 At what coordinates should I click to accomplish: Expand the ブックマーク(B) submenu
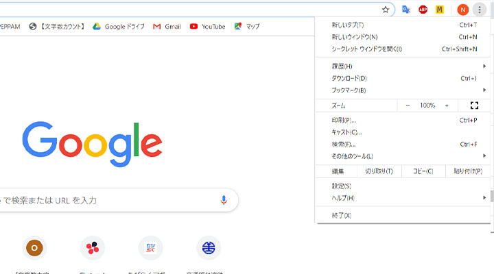pos(403,90)
